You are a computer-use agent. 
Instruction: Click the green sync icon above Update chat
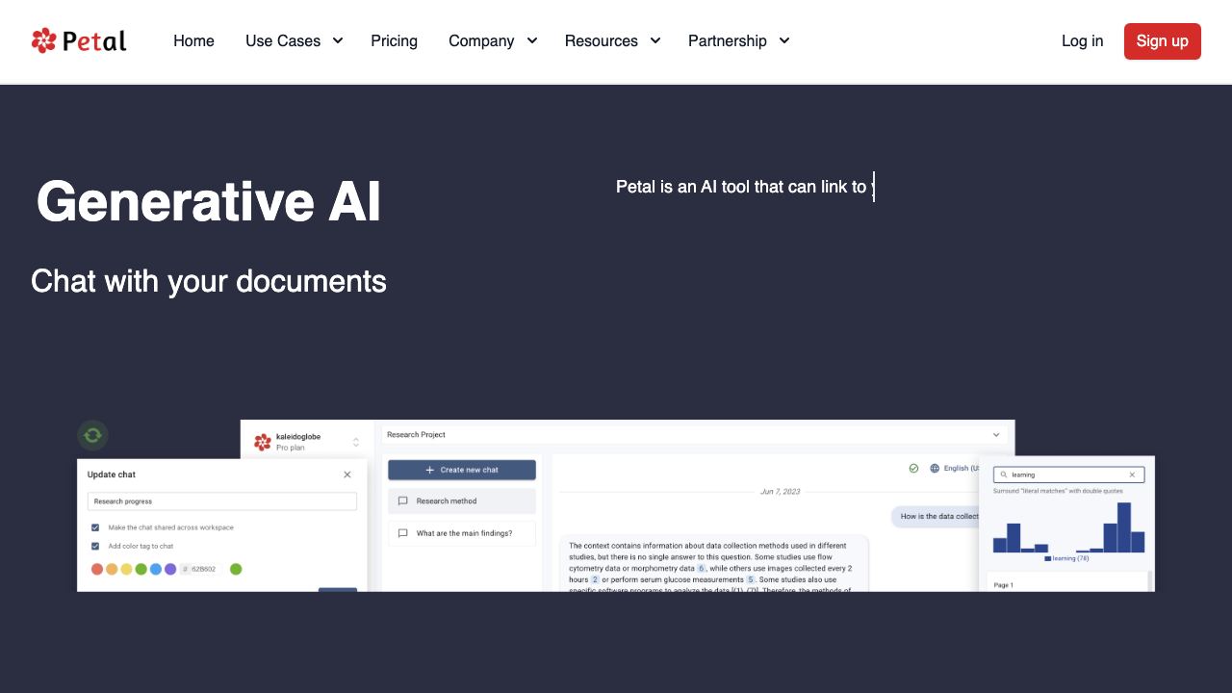(x=92, y=435)
